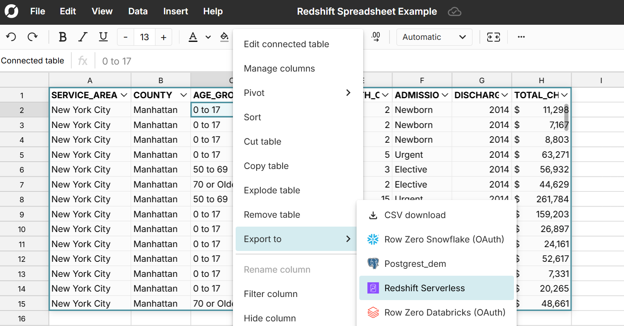This screenshot has width=624, height=326.
Task: Expand the SERVICE_AREA column filter arrow
Action: pos(124,95)
